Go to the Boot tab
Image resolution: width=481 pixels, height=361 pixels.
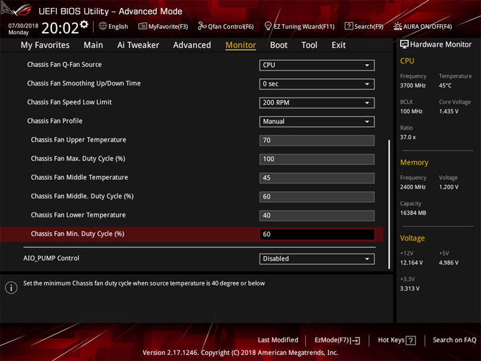click(x=279, y=45)
